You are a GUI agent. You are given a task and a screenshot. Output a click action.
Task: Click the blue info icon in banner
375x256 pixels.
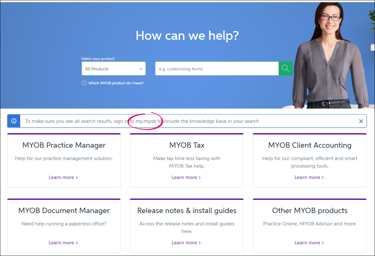tap(14, 121)
